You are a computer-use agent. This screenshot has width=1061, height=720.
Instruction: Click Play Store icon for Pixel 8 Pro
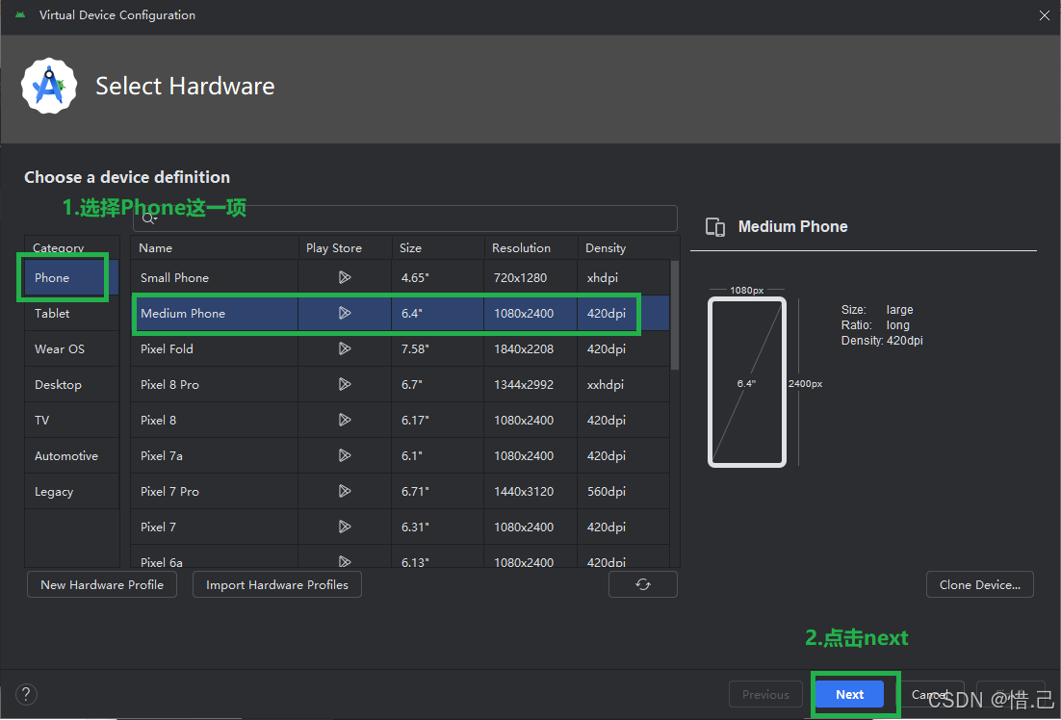click(x=345, y=384)
